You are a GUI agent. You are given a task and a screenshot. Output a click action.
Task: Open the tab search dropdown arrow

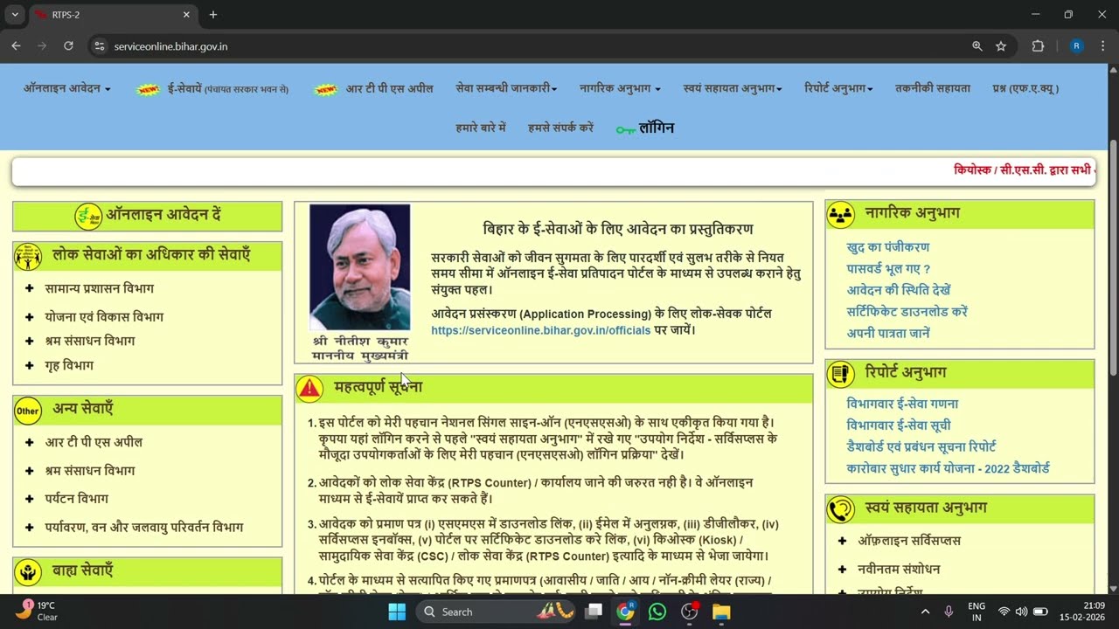pos(15,15)
